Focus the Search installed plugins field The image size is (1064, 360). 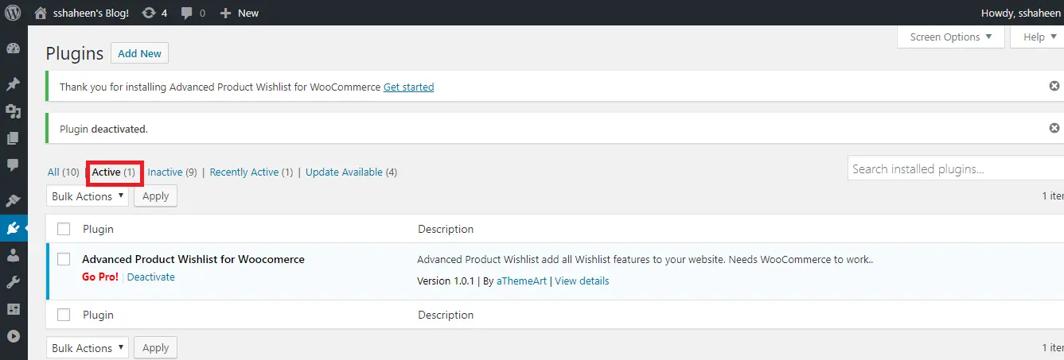[955, 168]
